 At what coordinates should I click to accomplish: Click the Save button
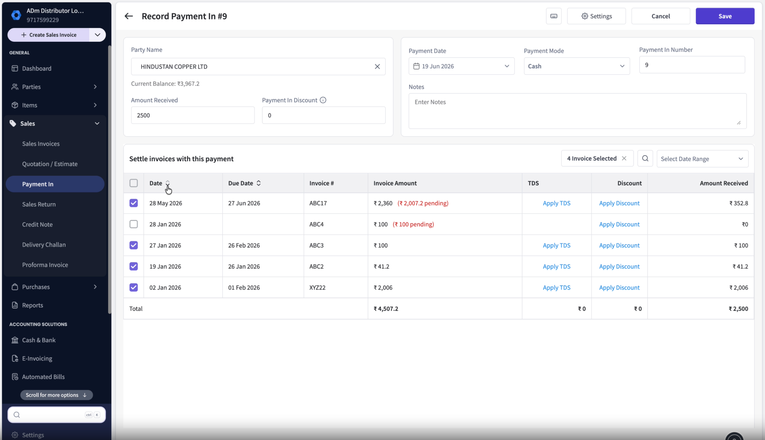725,16
